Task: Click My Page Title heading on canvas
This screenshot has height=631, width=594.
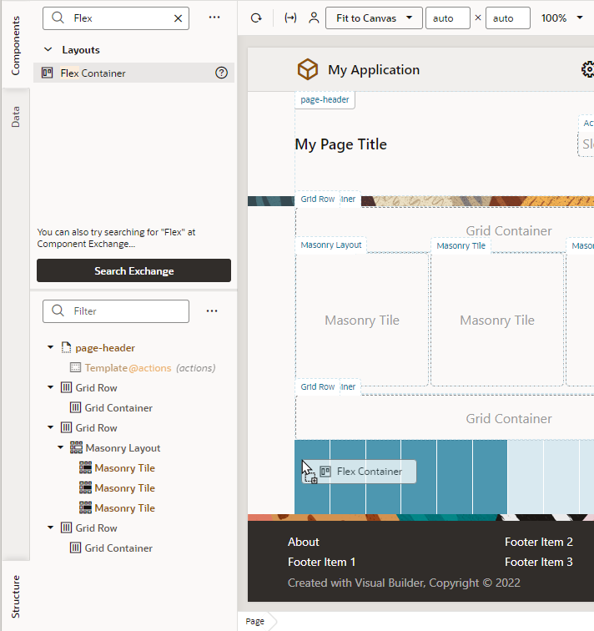Action: click(x=340, y=144)
